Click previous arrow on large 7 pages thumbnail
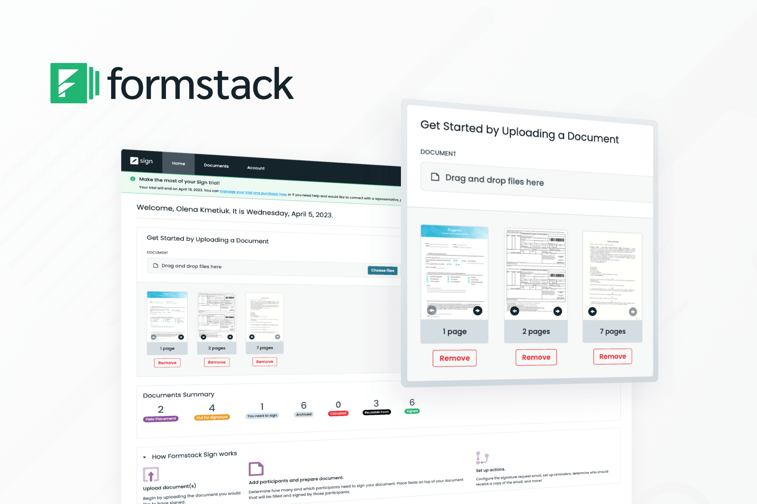Screen dimensions: 757x504 tap(593, 312)
